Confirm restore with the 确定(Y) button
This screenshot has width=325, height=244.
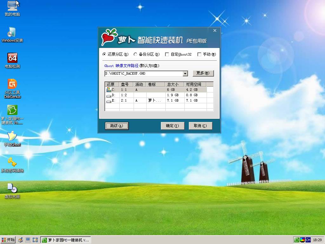click(172, 126)
